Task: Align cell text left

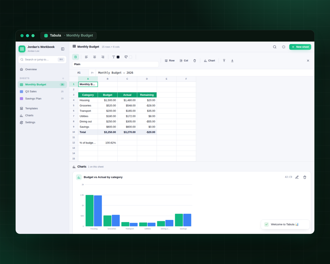Action: click(x=86, y=57)
